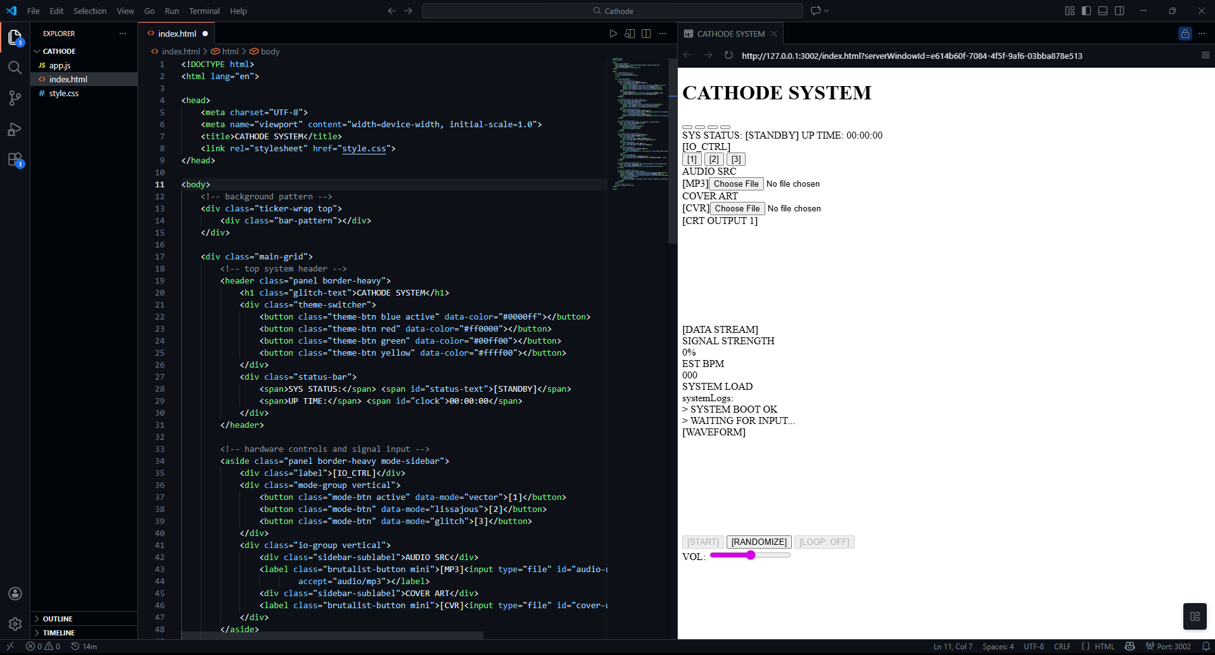Open the Accounts icon in activity bar

click(15, 594)
